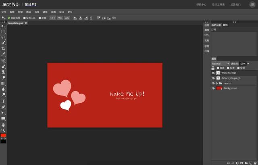Select the 'Wake Me Up!' text layer
258x165 pixels.
click(x=229, y=73)
